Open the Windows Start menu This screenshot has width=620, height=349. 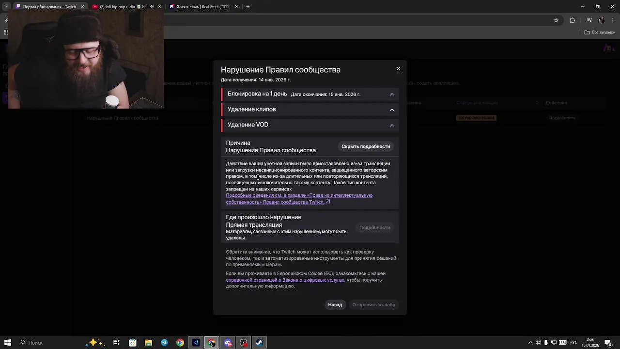click(x=8, y=343)
